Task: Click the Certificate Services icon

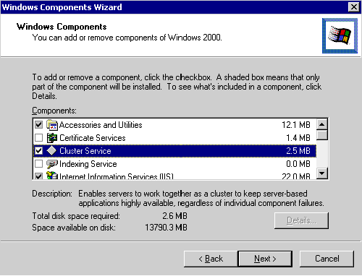Action: pos(52,138)
